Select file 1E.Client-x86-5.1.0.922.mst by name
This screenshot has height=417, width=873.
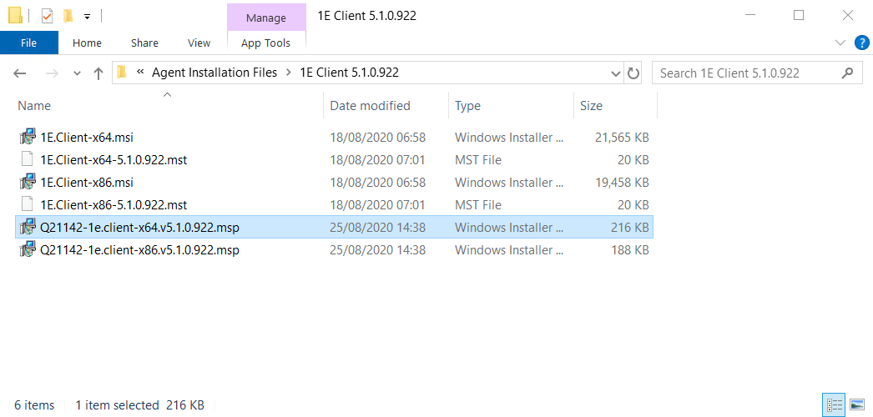(x=114, y=205)
